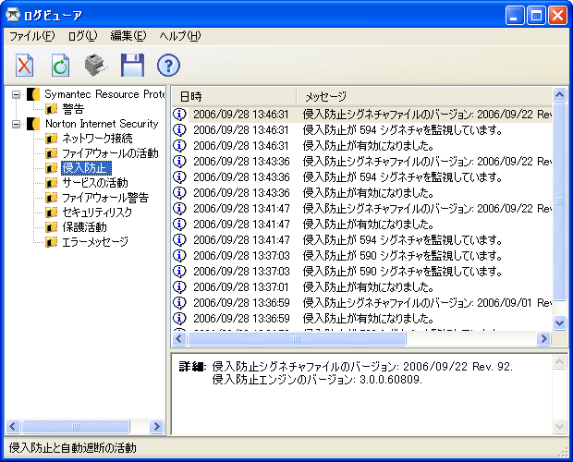The image size is (573, 462).
Task: Open the ヘルプ(H) menu
Action: [x=180, y=36]
